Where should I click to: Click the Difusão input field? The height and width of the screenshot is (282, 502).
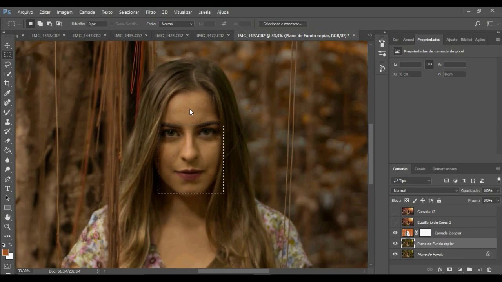point(96,24)
